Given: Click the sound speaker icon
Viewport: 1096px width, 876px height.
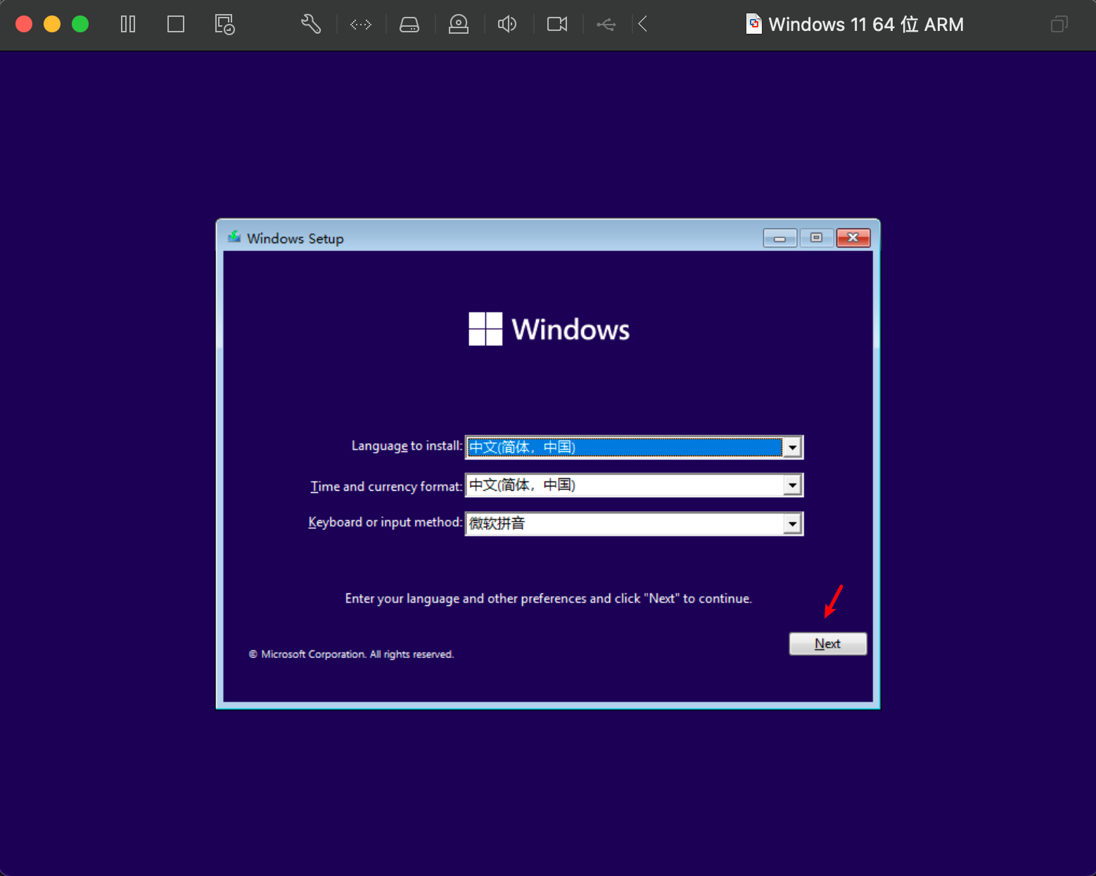Looking at the screenshot, I should pyautogui.click(x=507, y=25).
